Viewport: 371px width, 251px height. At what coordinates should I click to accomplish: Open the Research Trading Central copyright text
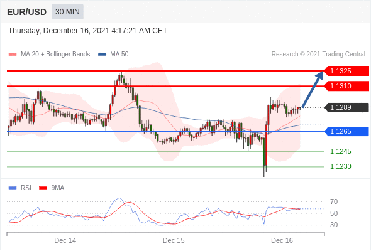318,55
